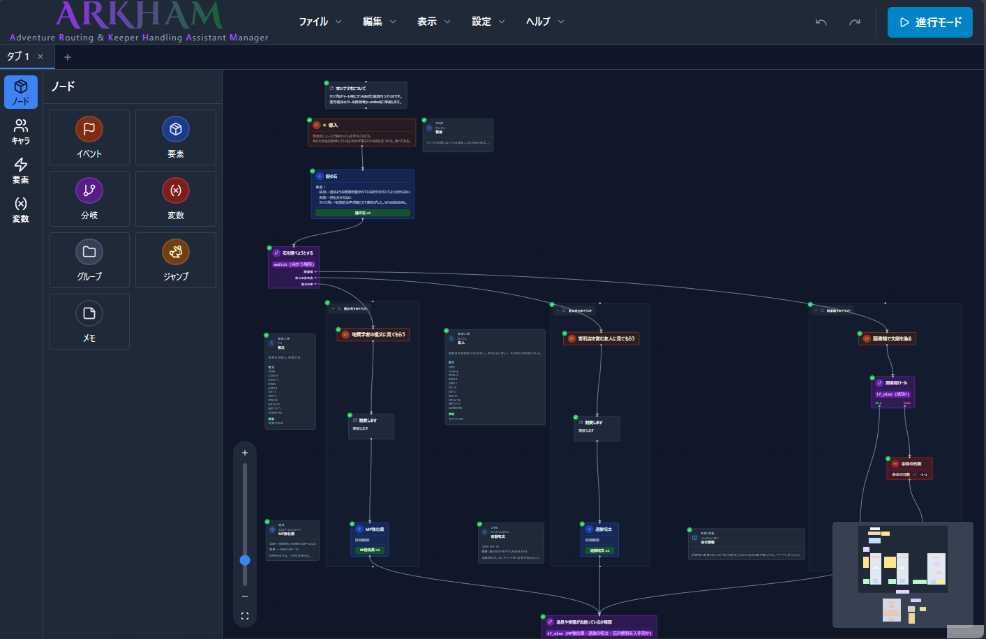Viewport: 986px width, 639px height.
Task: Select the イベント node type with flag icon
Action: (x=89, y=137)
